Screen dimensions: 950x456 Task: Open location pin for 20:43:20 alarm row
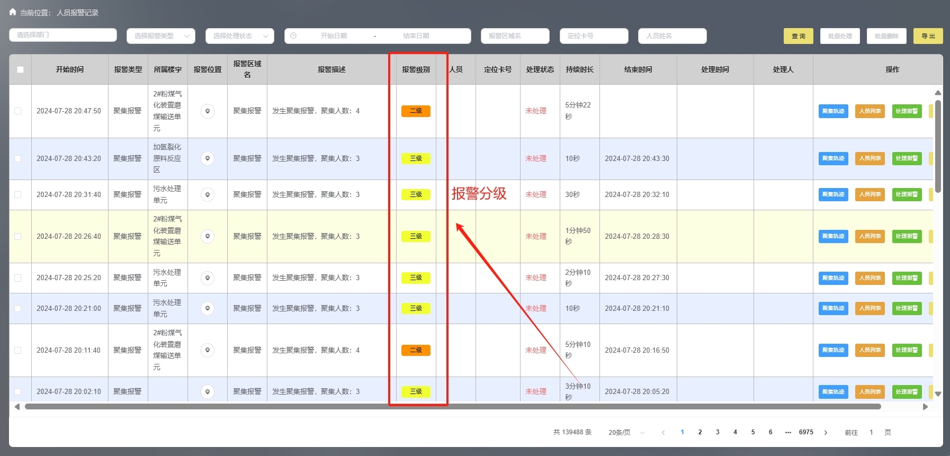click(x=208, y=158)
